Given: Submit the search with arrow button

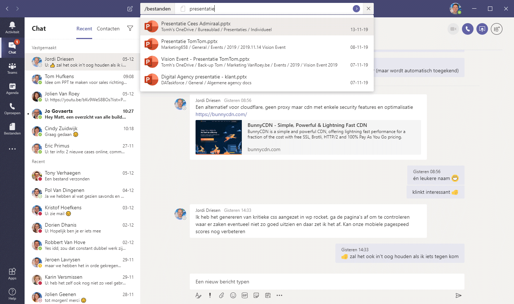Looking at the screenshot, I should 356,9.
